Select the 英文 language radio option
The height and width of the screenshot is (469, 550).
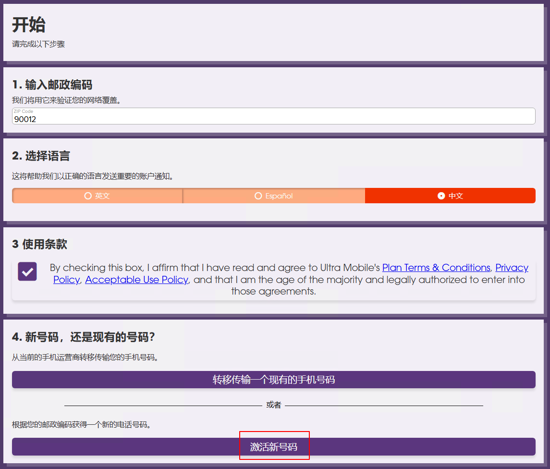click(97, 196)
